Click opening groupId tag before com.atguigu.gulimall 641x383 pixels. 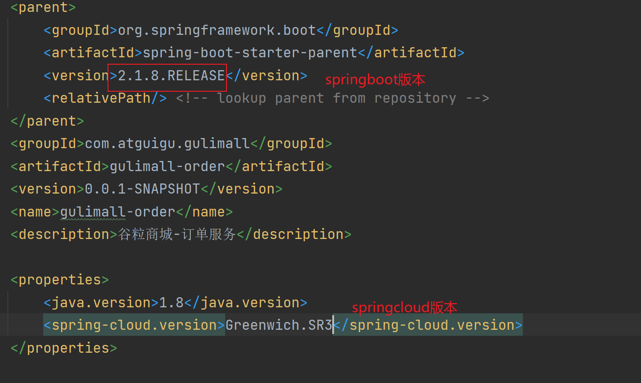tap(48, 144)
